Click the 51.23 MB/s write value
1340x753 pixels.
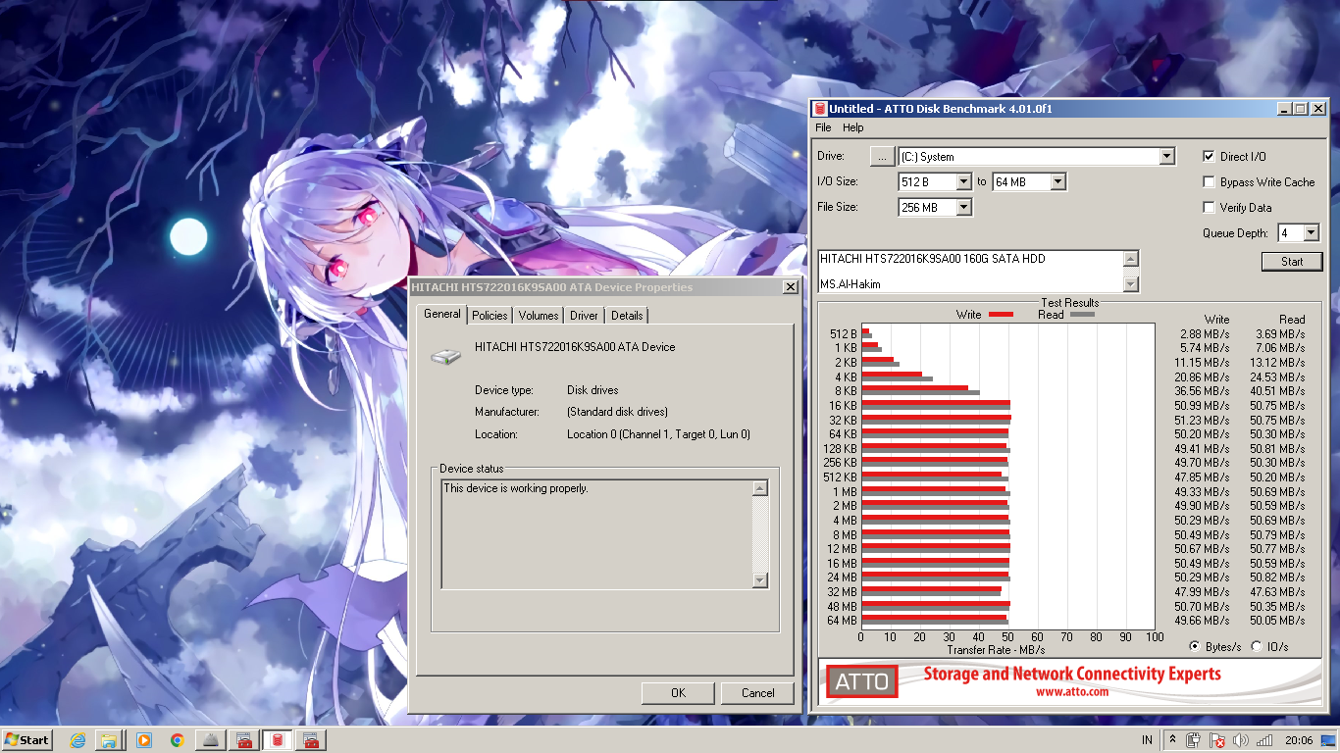[x=1202, y=421]
